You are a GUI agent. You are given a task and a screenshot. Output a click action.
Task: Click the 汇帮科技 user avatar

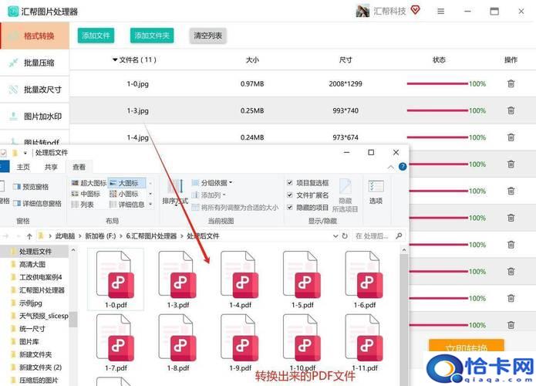tap(362, 11)
